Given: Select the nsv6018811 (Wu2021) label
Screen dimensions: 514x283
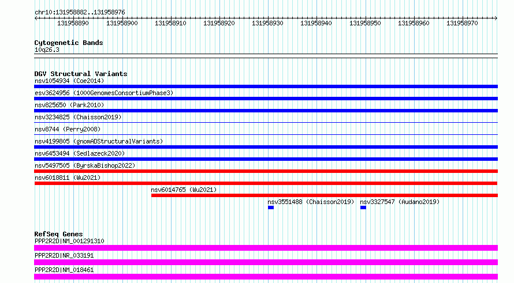Looking at the screenshot, I should click(x=68, y=178).
